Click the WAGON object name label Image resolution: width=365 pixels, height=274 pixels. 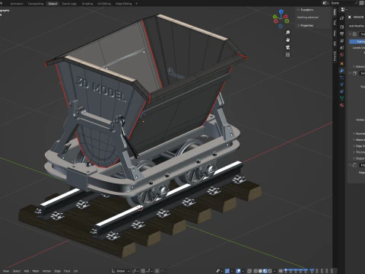[x=358, y=17]
